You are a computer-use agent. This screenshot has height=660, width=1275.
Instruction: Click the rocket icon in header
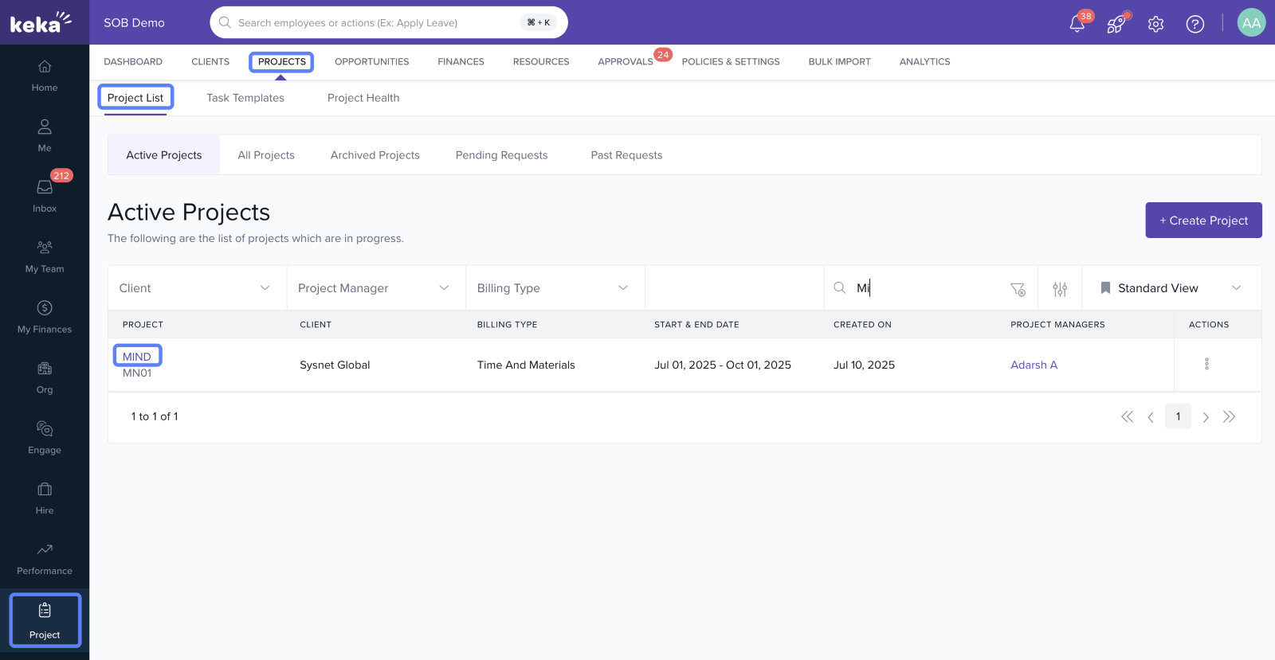coord(1116,24)
